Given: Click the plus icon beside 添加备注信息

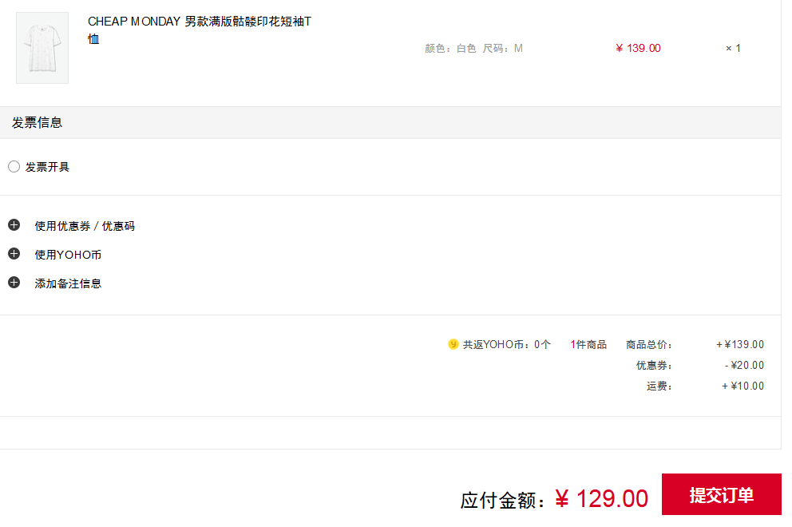Looking at the screenshot, I should (14, 283).
